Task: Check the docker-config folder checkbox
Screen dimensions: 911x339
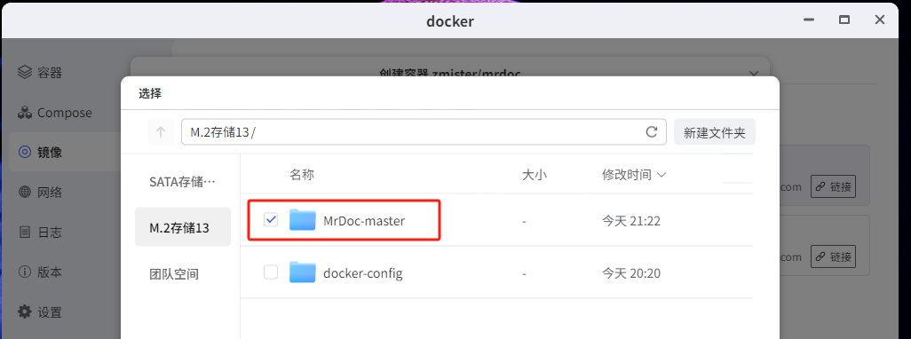Action: click(x=271, y=272)
